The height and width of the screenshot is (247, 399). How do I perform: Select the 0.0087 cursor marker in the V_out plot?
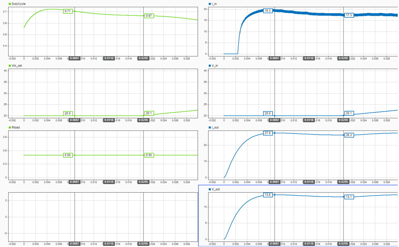tap(274, 244)
